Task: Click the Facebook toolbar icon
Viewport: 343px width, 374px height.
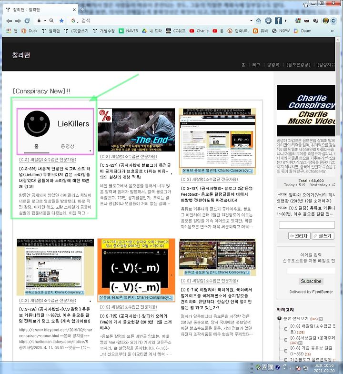Action: 278,21
